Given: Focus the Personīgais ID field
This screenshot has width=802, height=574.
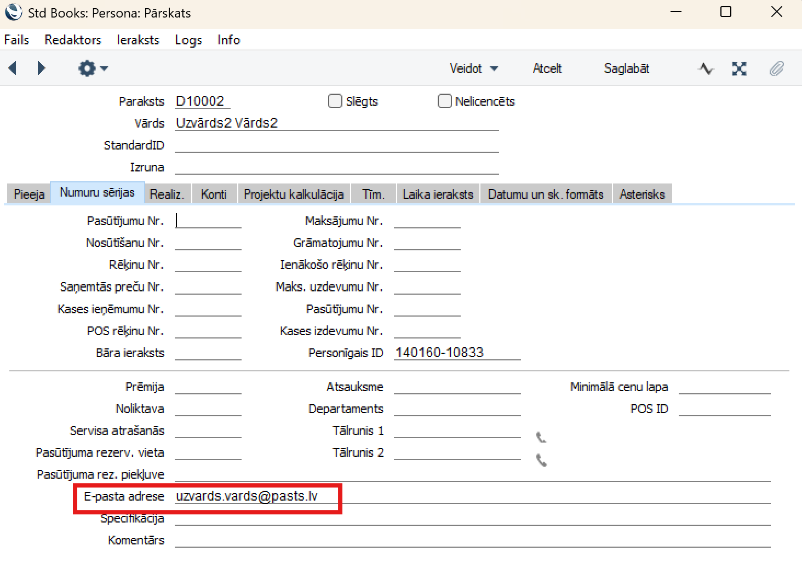Looking at the screenshot, I should pyautogui.click(x=457, y=353).
